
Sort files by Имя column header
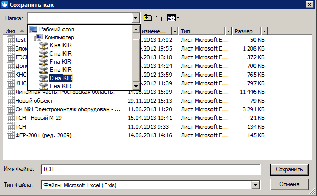[x=14, y=31]
